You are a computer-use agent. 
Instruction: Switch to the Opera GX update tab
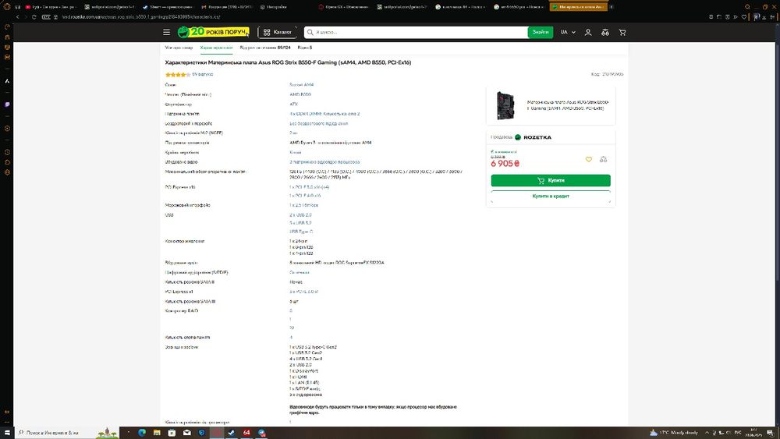344,7
